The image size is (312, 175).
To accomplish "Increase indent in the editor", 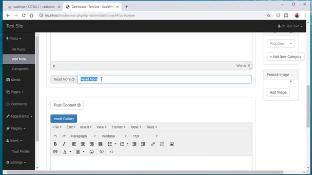I will [x=143, y=144].
